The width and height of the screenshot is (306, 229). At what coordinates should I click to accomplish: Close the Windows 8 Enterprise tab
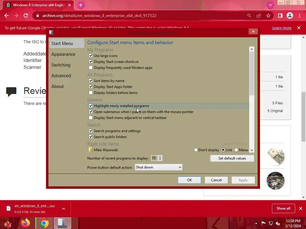click(x=69, y=5)
